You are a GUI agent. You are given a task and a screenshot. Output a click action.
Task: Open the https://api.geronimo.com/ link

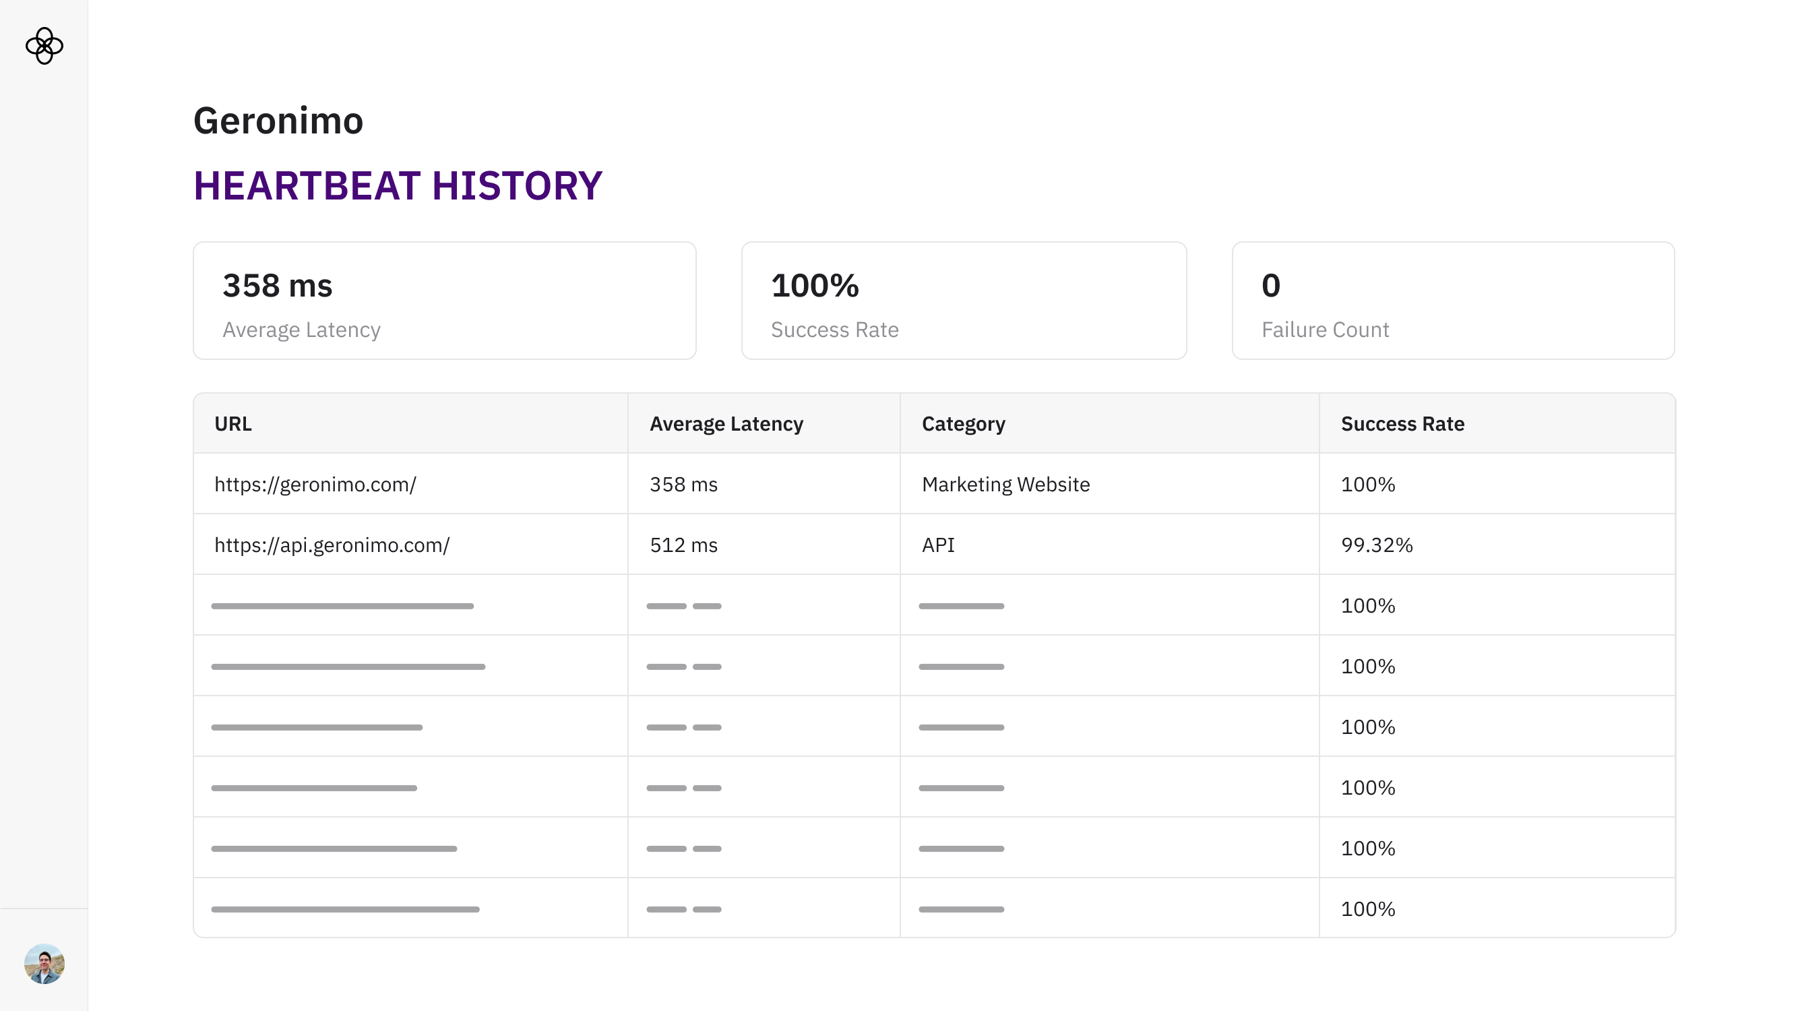[332, 545]
